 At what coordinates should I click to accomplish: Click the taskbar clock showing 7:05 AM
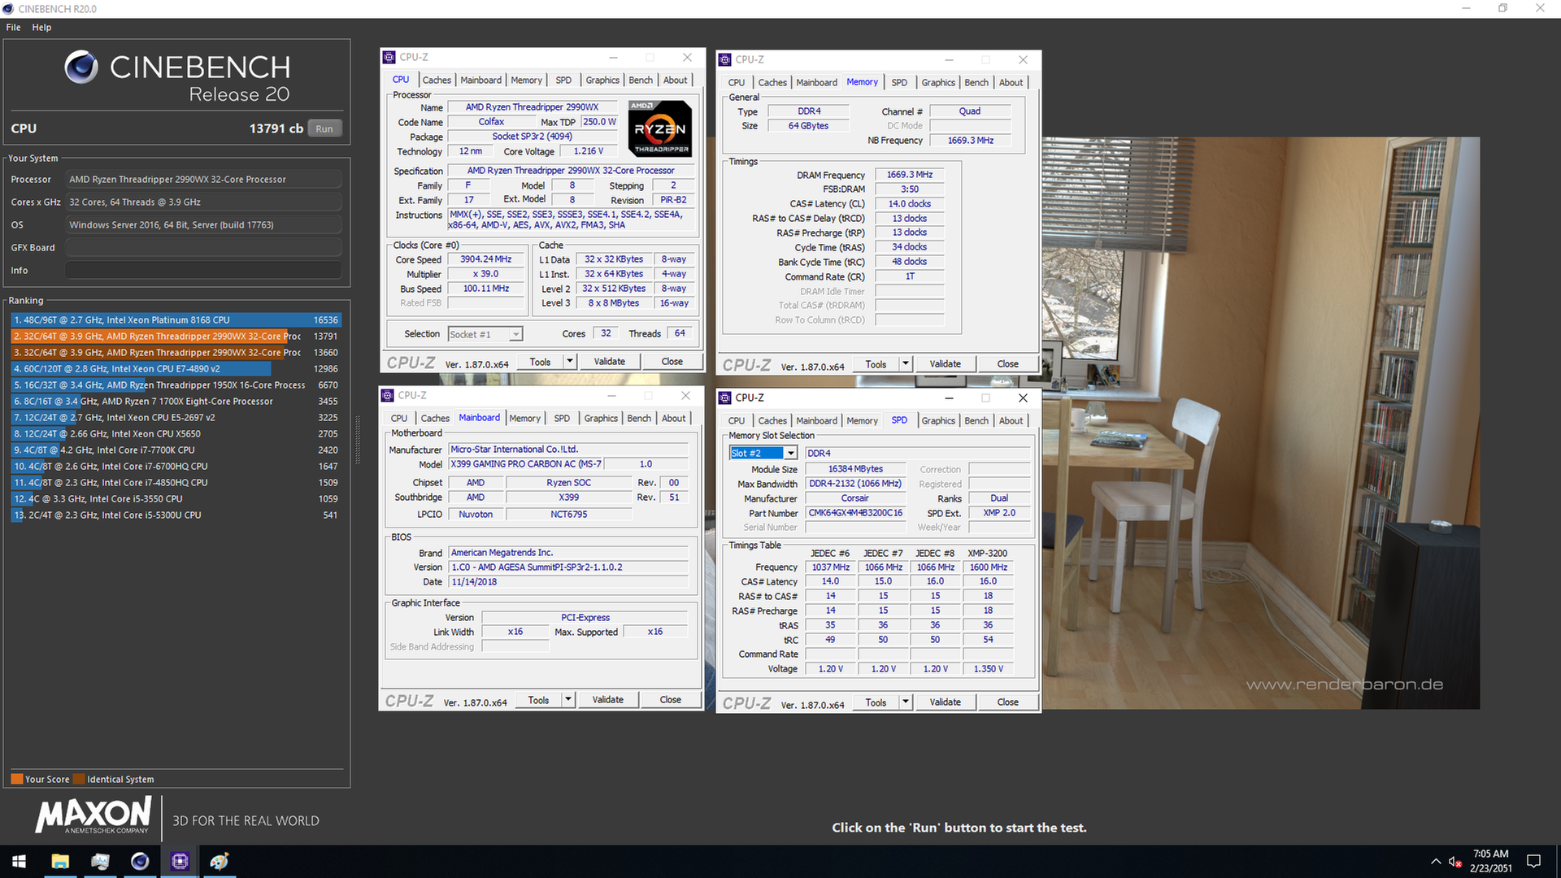pos(1490,862)
